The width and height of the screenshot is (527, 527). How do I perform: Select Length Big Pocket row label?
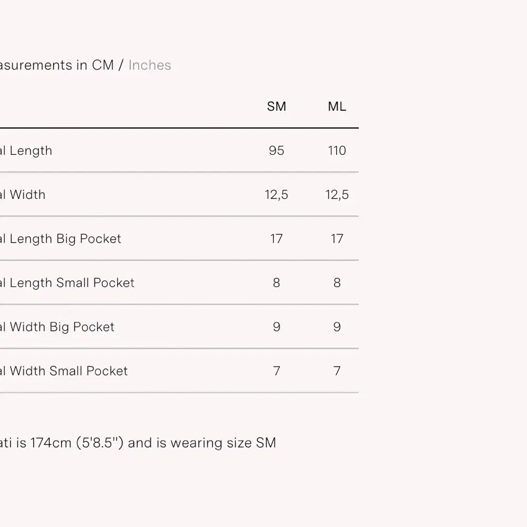[60, 239]
